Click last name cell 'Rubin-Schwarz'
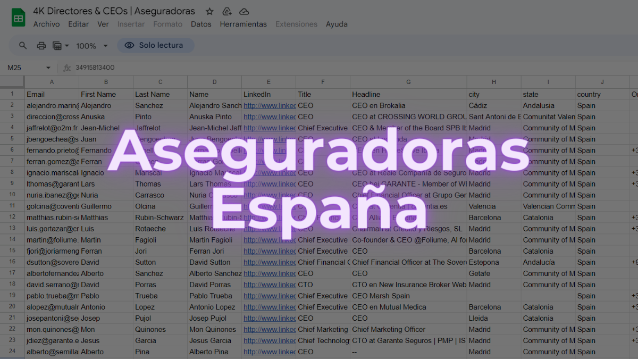638x359 pixels. tap(160, 218)
